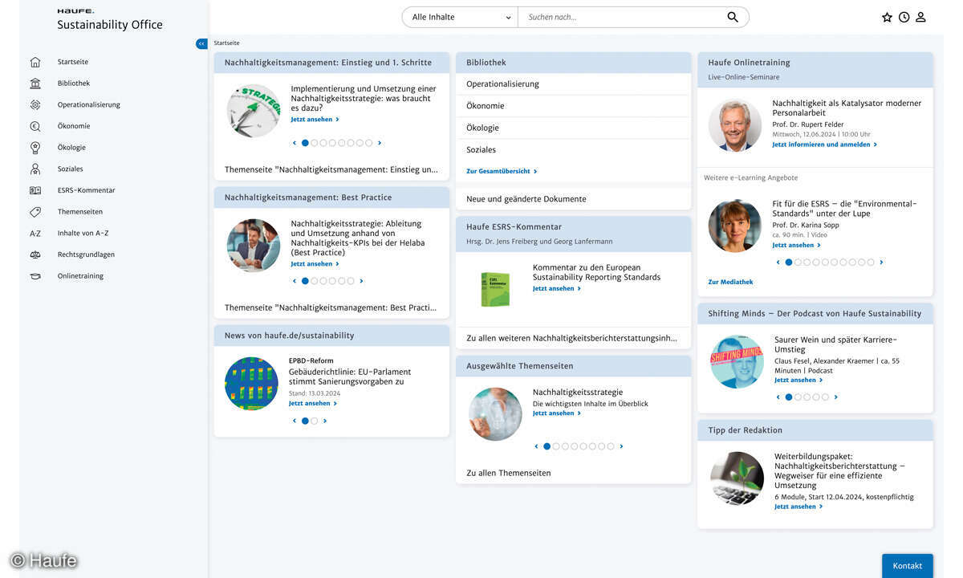This screenshot has height=578, width=963.
Task: Click Zur Mediathek link
Action: pos(730,282)
